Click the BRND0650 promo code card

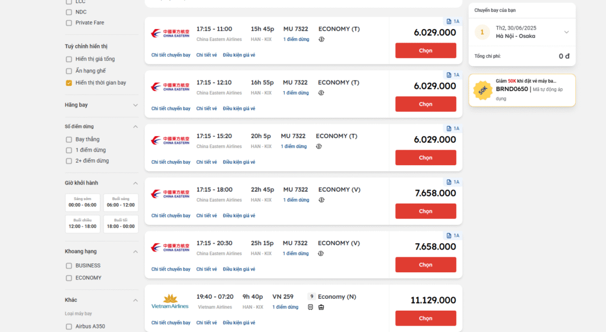522,90
